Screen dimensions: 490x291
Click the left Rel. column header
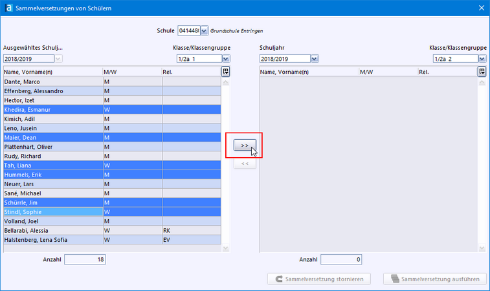190,72
